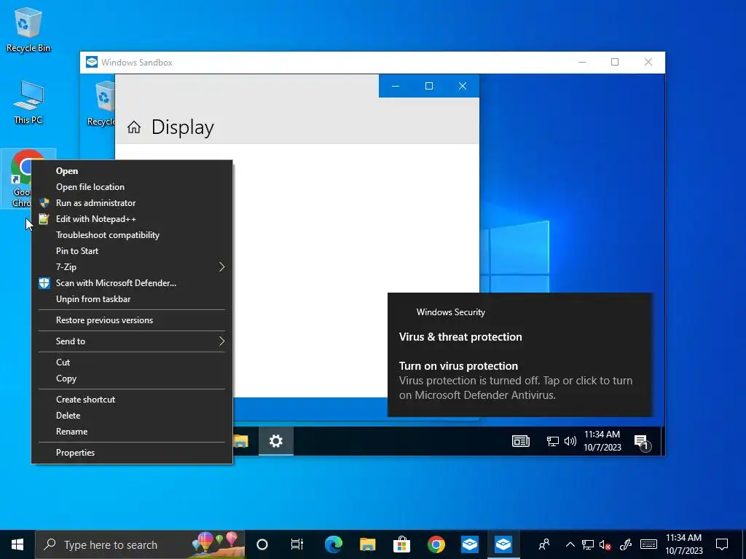
Task: Click host clock 11:34 AM 10/7/2023
Action: click(x=683, y=544)
